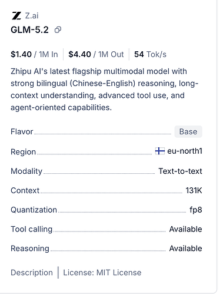This screenshot has height=294, width=223.
Task: Click the 131K context value
Action: [x=194, y=190]
